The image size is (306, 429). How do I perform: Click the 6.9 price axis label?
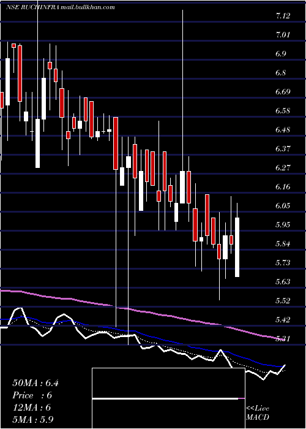(281, 54)
